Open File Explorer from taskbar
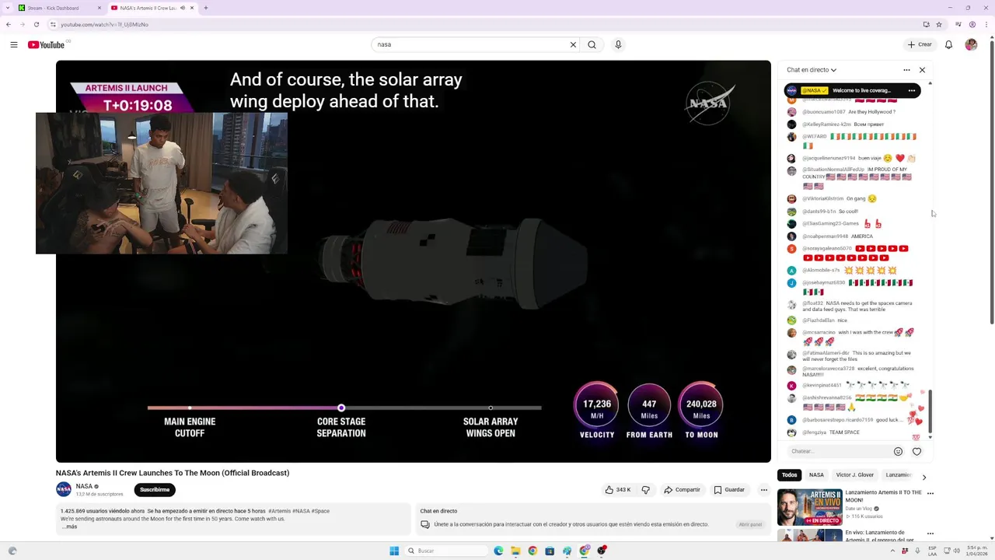The image size is (995, 560). 515,551
